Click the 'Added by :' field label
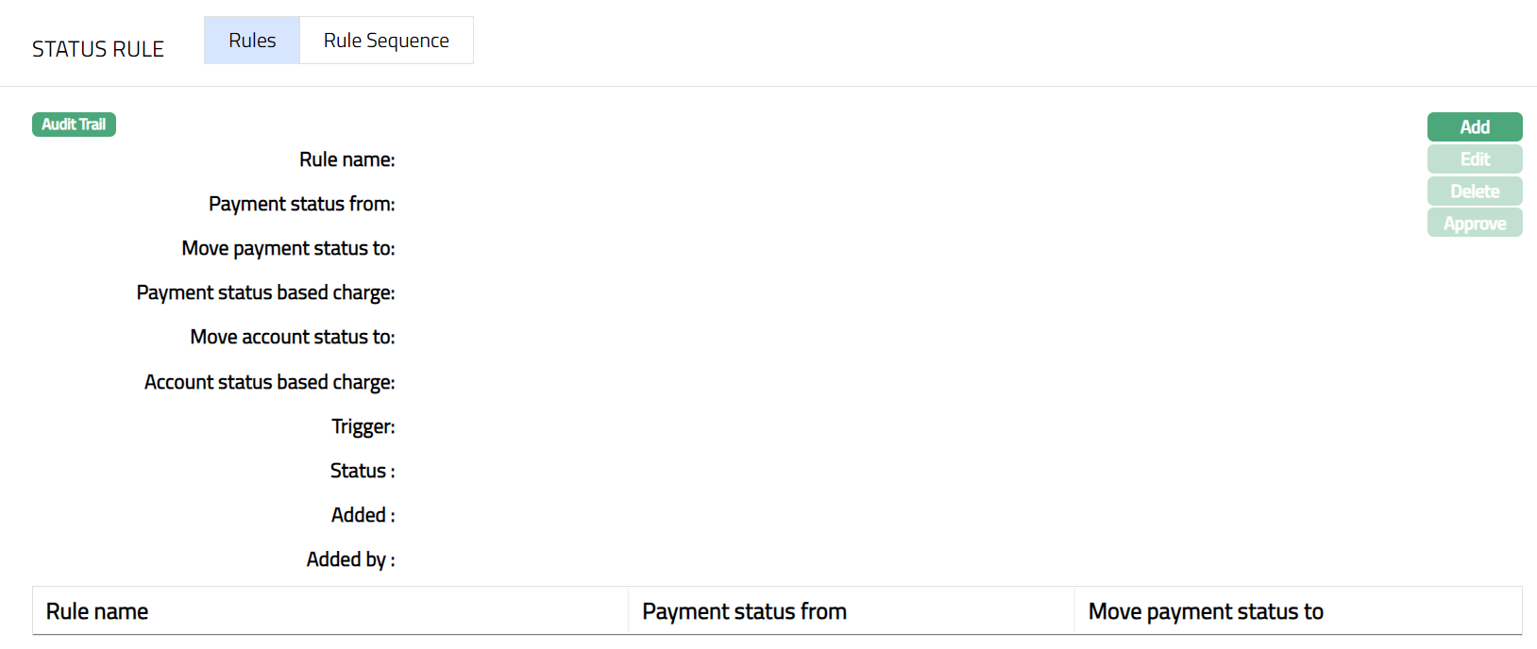This screenshot has height=649, width=1537. (x=350, y=559)
